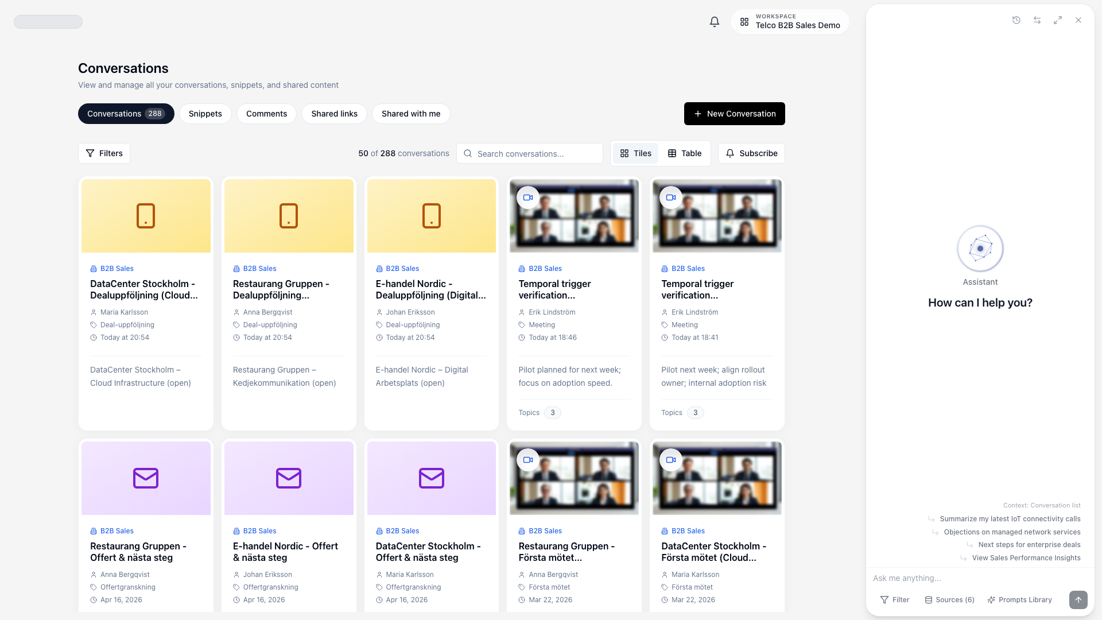Click Offertgranskning tag on E-handel Nordic Offert card
The height and width of the screenshot is (620, 1102).
270,587
